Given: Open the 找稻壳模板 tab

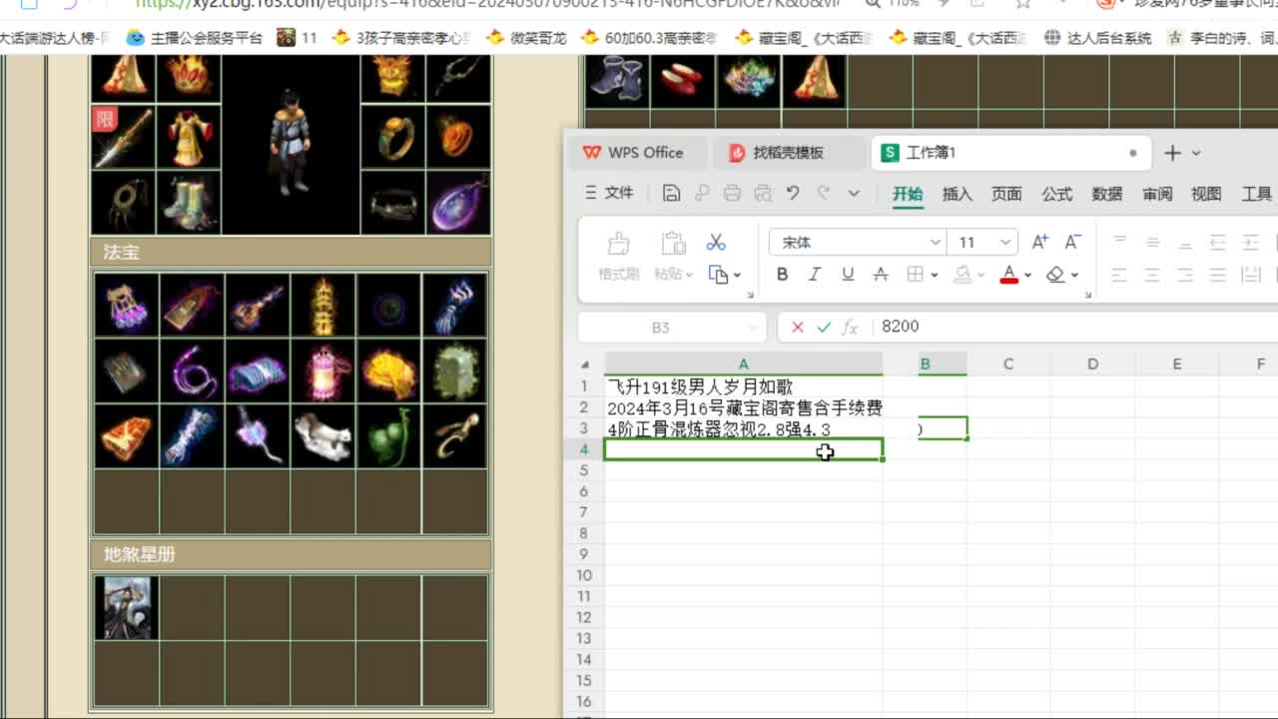Looking at the screenshot, I should 788,153.
